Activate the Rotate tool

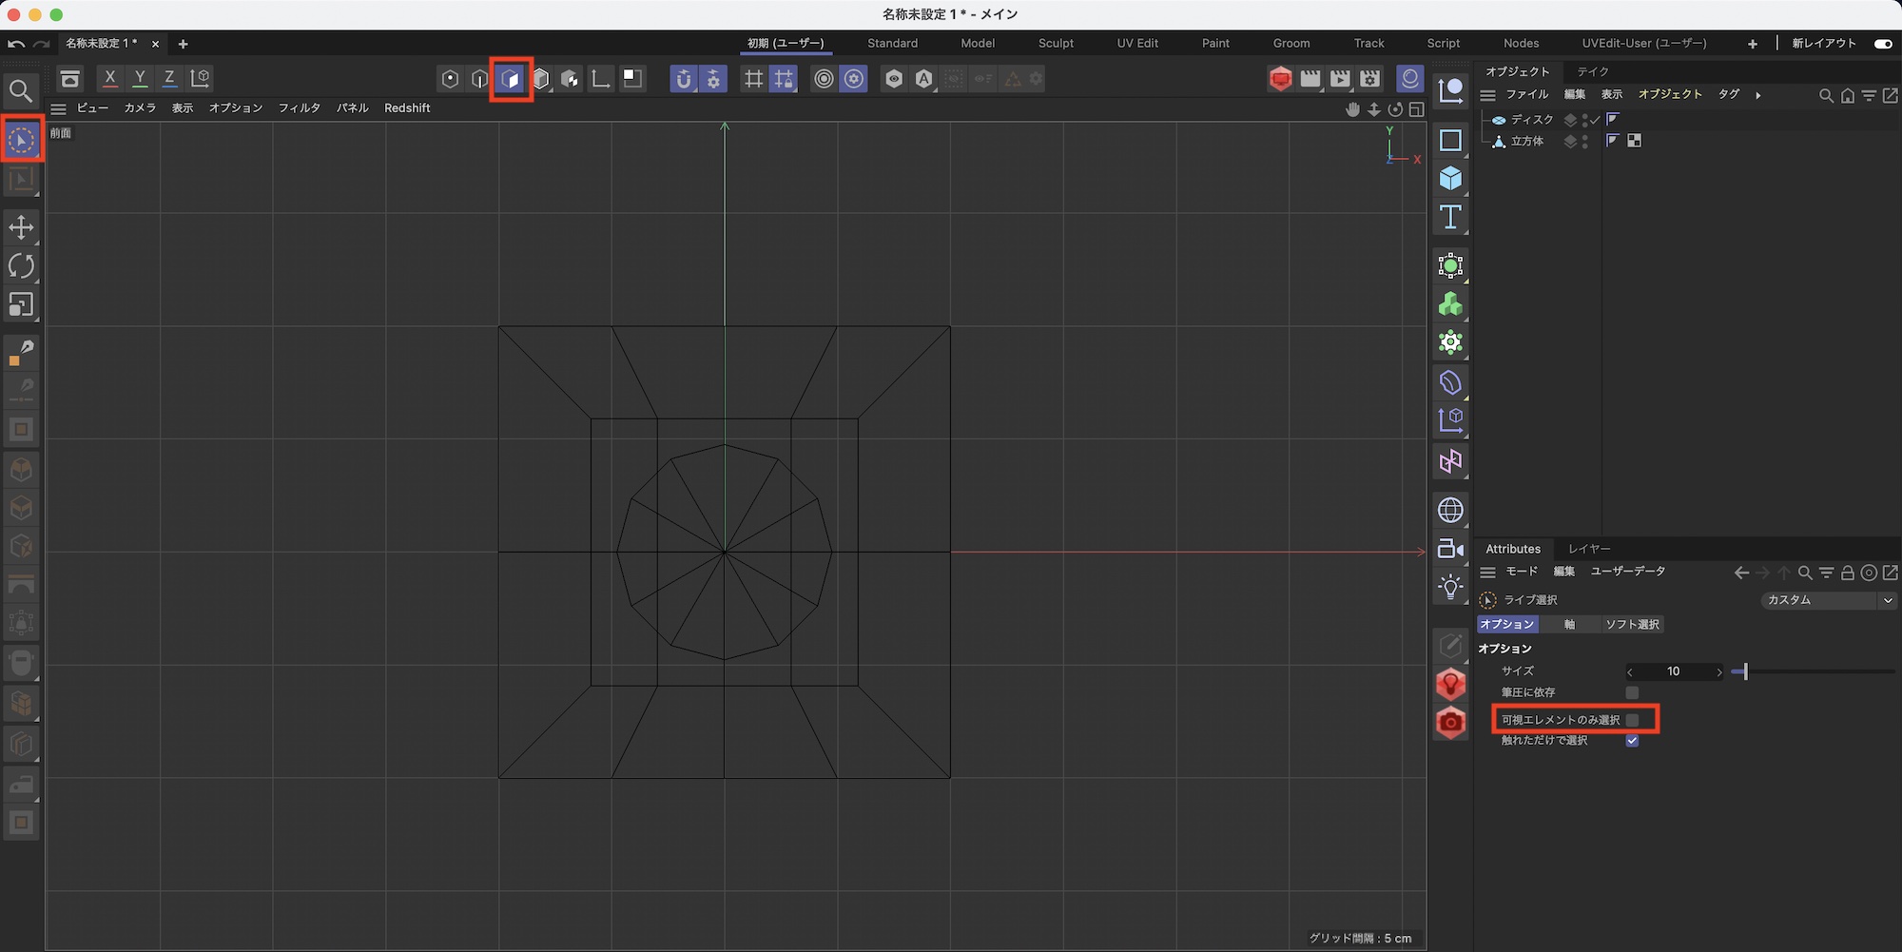(x=21, y=266)
